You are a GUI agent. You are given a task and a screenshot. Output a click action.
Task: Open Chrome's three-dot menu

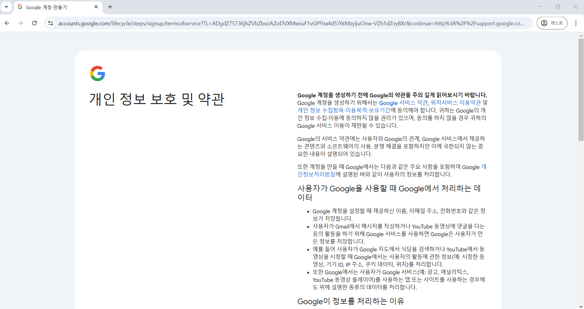[x=576, y=23]
